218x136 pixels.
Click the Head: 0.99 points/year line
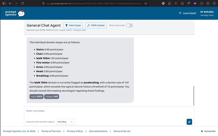point(49,71)
